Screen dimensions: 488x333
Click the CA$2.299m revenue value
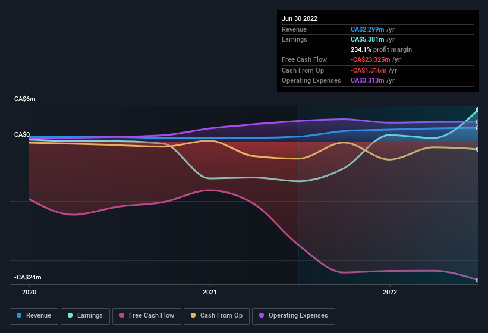(x=367, y=29)
